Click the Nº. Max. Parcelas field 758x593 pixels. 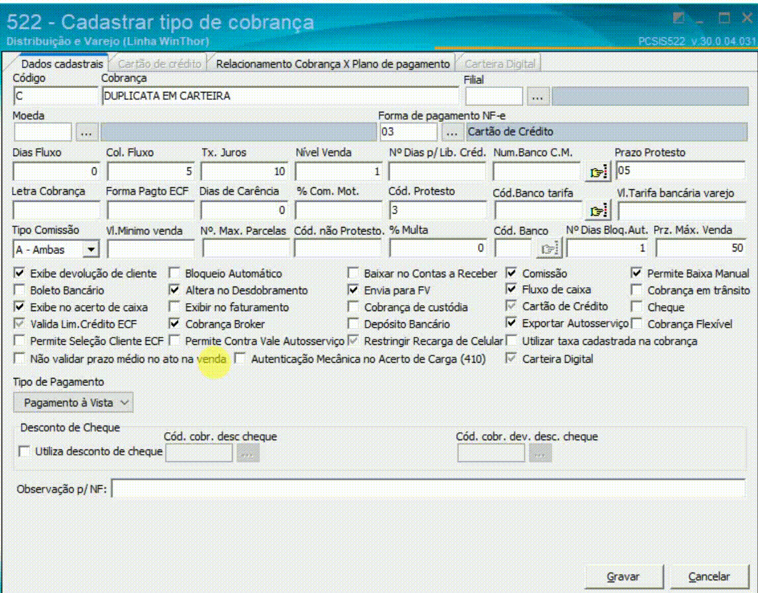pos(246,248)
